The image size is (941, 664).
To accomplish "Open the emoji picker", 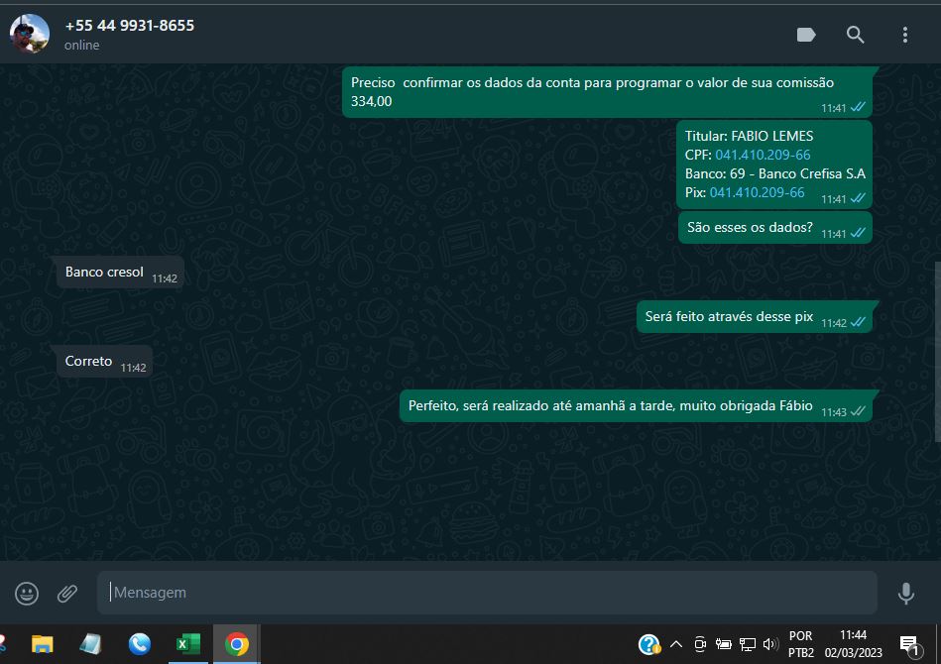I will pos(27,593).
